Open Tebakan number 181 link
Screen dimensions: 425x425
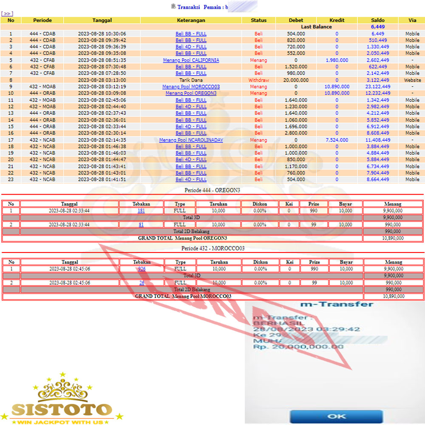141,211
